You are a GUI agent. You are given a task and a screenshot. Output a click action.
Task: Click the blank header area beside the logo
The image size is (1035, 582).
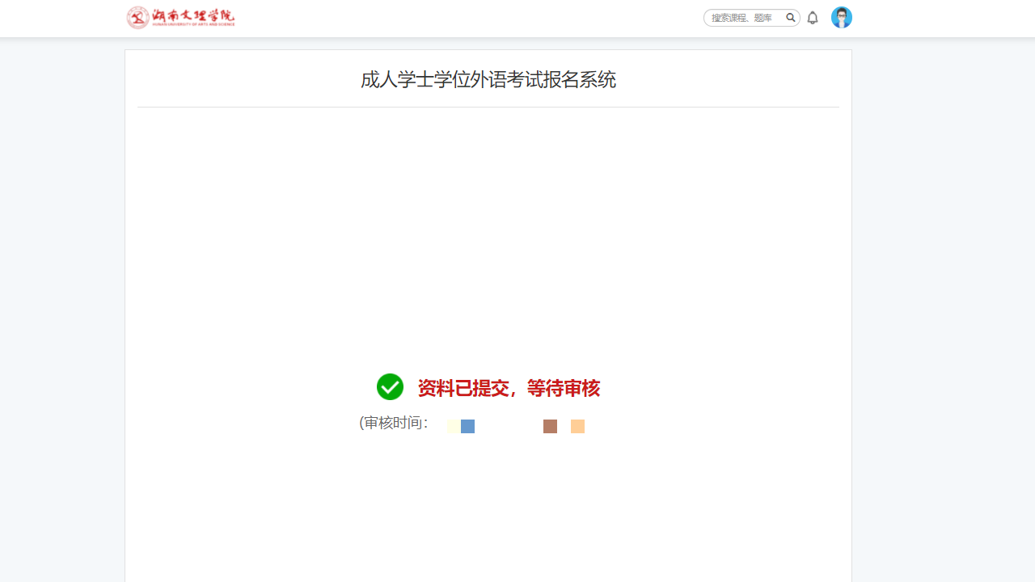[x=469, y=18]
